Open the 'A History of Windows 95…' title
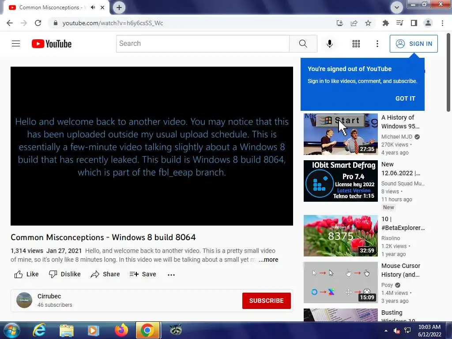The image size is (452, 339). pyautogui.click(x=400, y=122)
